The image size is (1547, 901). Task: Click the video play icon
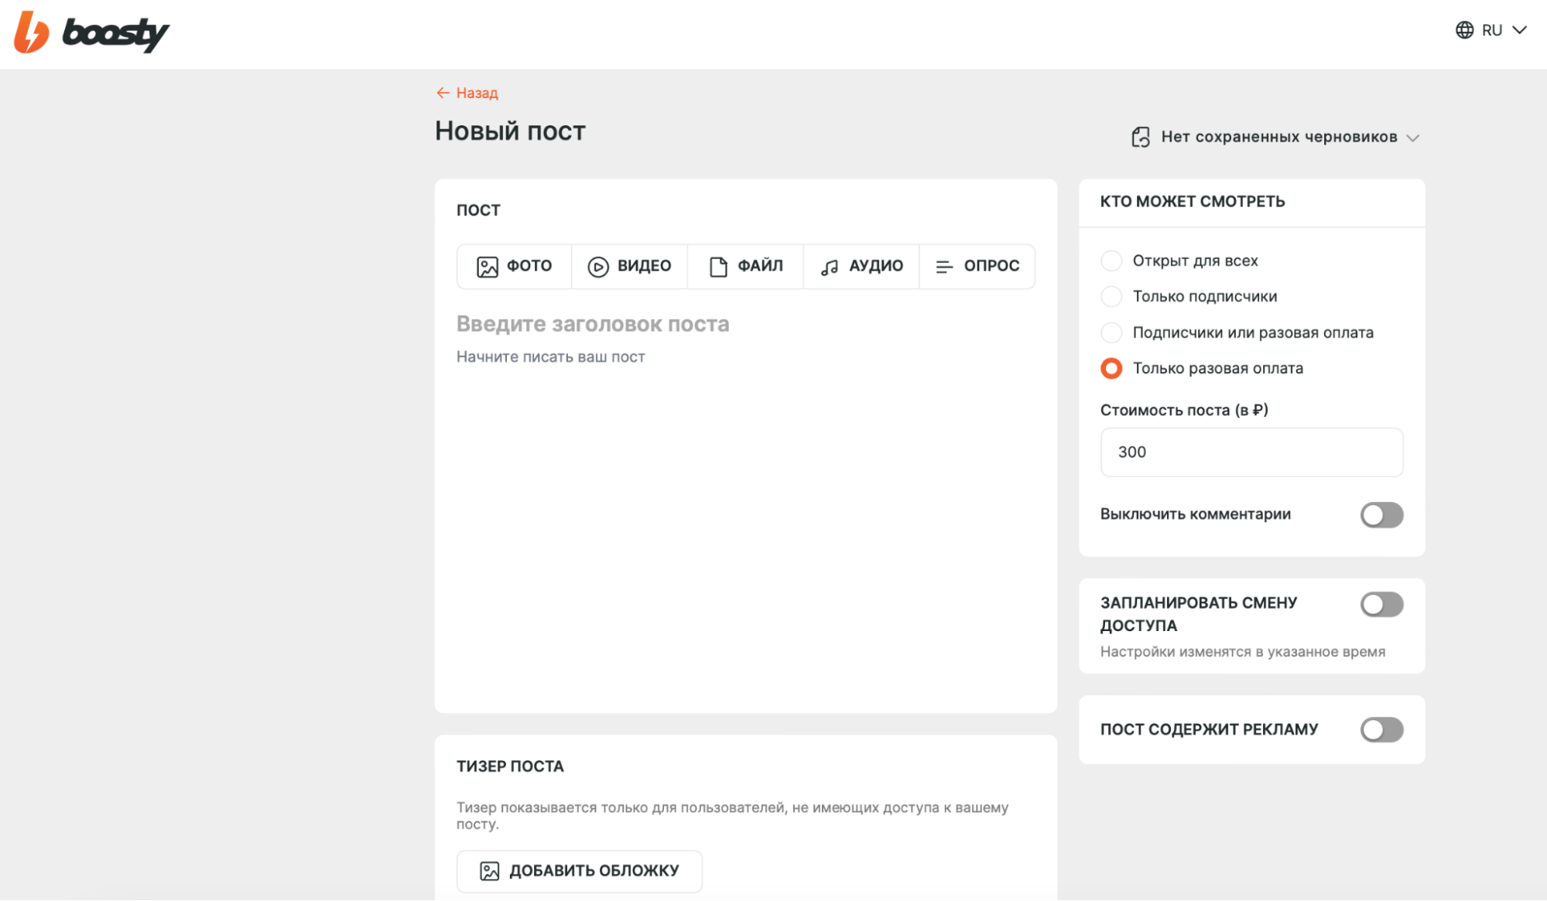(x=597, y=267)
